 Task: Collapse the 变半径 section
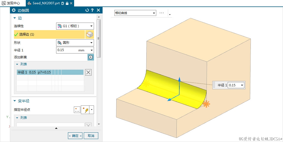[x=15, y=101]
